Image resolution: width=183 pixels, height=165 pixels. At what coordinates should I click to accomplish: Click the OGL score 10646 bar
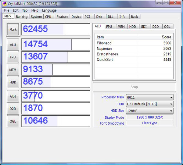(x=56, y=121)
